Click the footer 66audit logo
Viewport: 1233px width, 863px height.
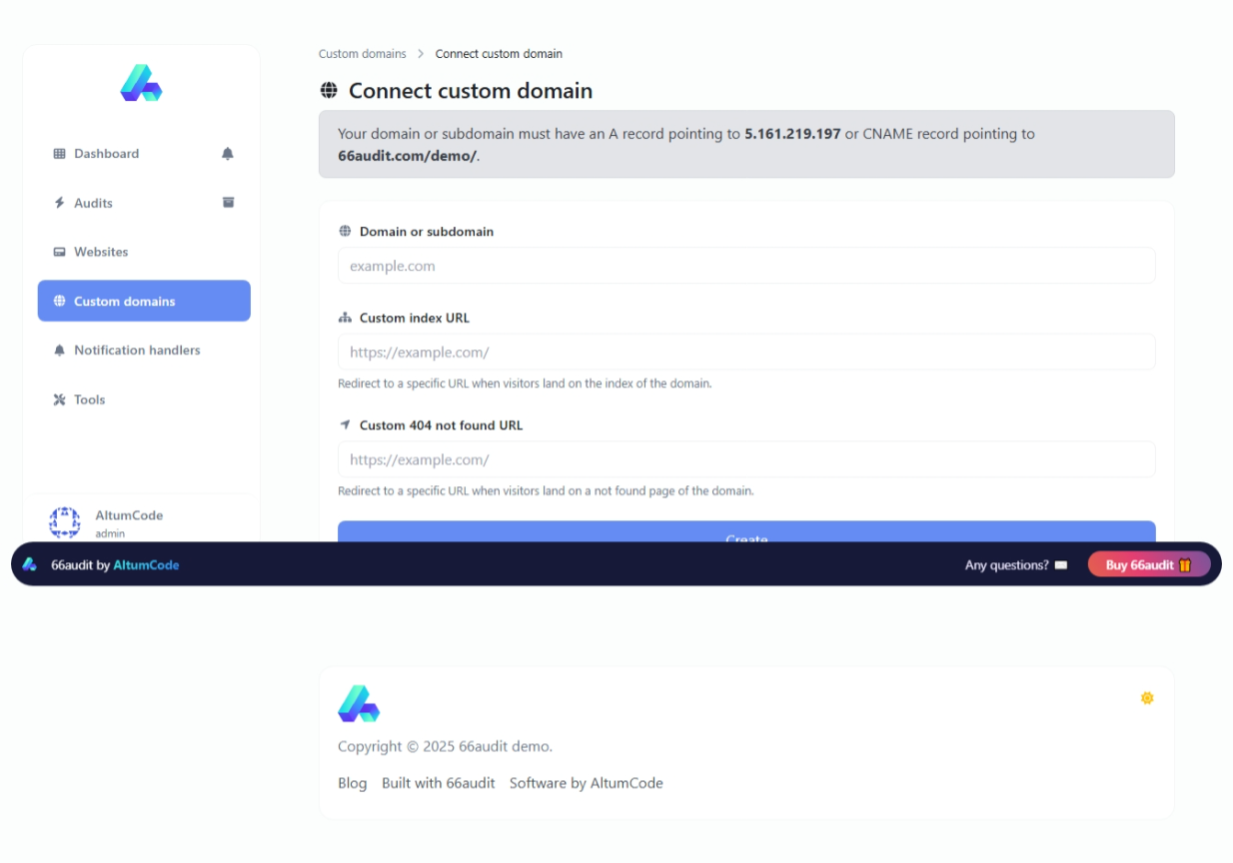pyautogui.click(x=359, y=704)
